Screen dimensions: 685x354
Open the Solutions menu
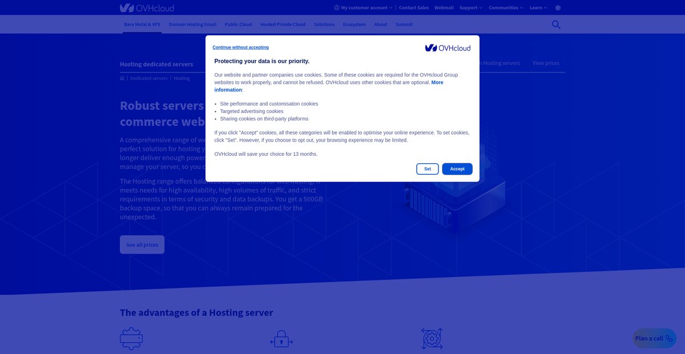click(324, 25)
